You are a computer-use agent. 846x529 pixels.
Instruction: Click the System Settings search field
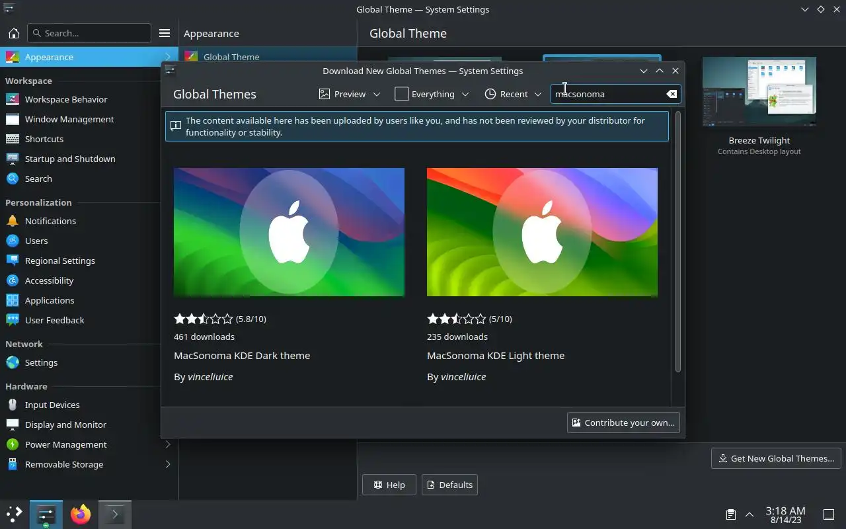tap(89, 33)
